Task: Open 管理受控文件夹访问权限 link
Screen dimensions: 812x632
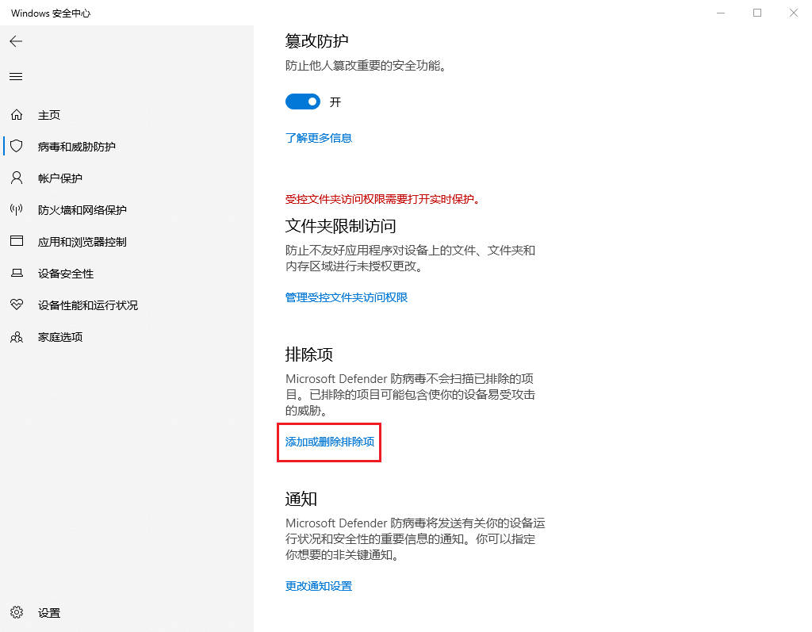Action: [346, 297]
